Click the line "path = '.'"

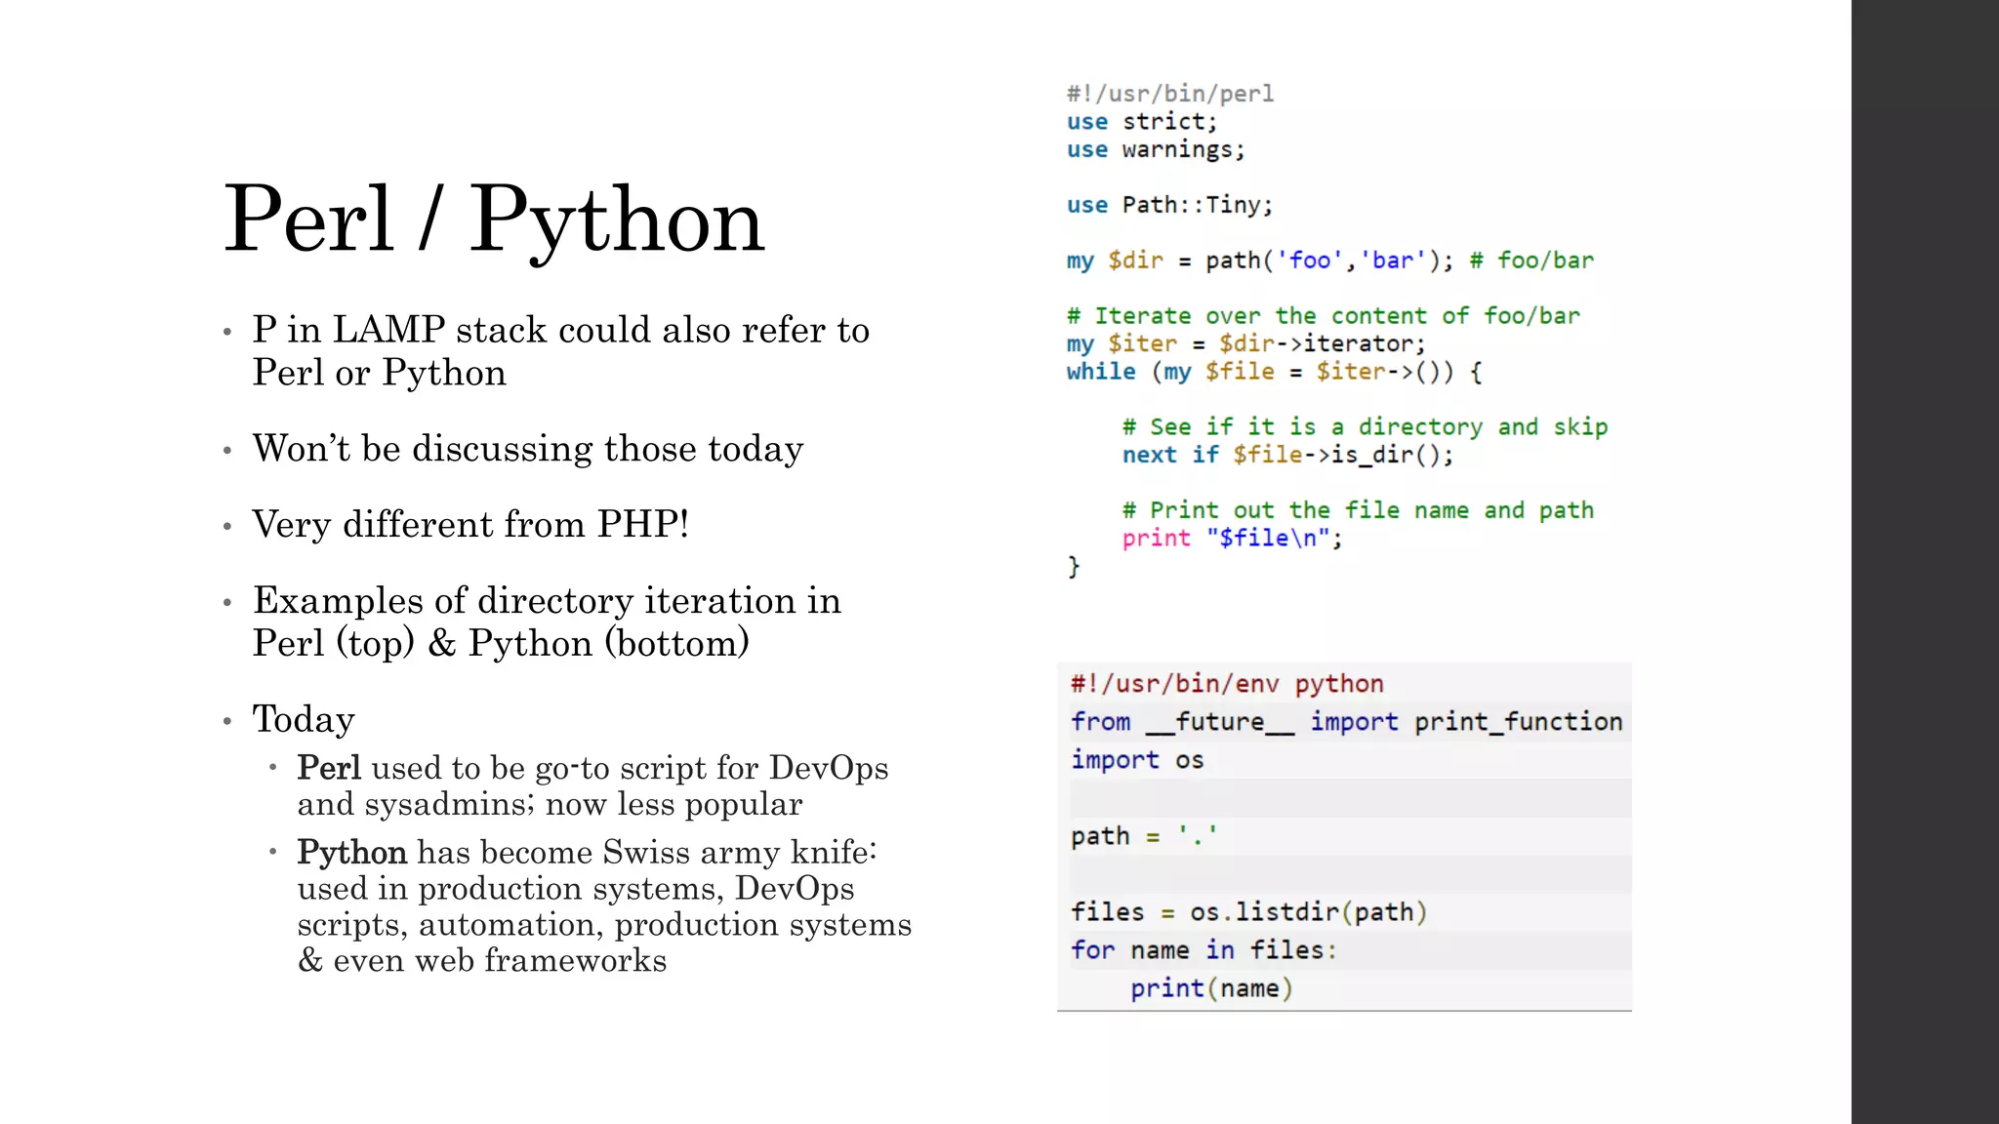1144,836
